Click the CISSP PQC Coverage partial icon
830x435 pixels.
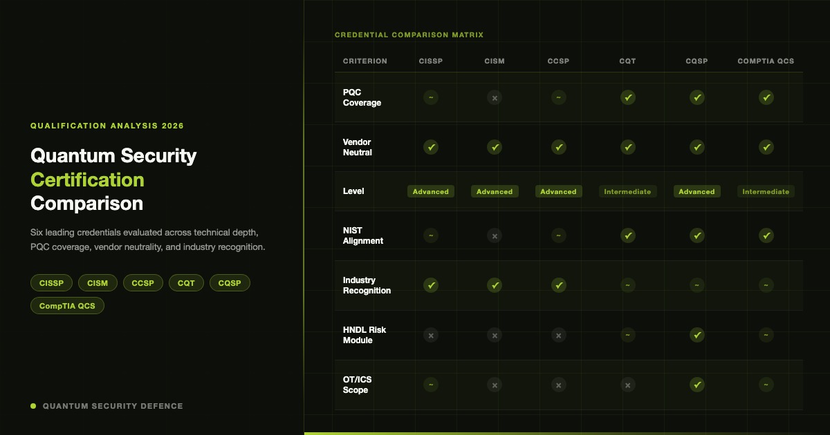tap(431, 97)
